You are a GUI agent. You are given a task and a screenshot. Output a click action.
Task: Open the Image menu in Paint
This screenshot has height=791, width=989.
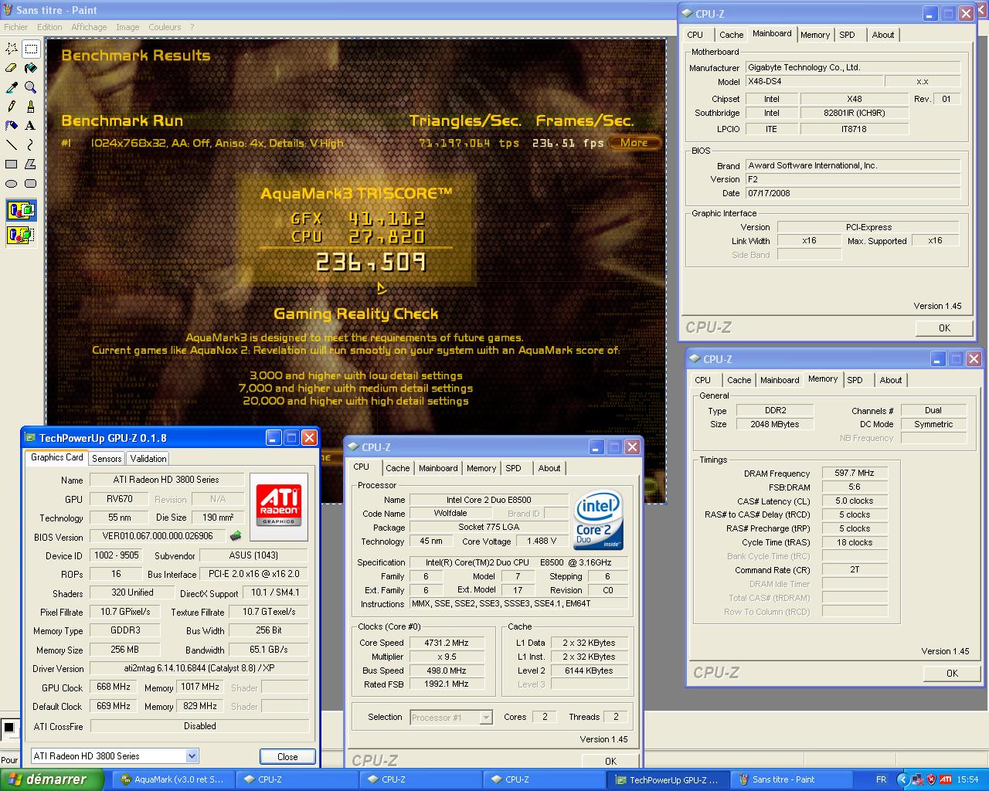pos(127,27)
